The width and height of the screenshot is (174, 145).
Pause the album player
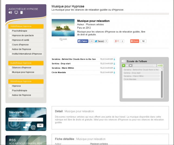[127, 65]
